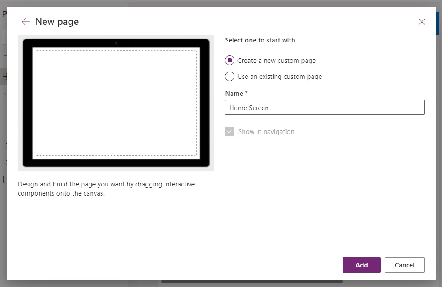This screenshot has height=287, width=442.
Task: Click the New page dialog title
Action: tap(57, 21)
